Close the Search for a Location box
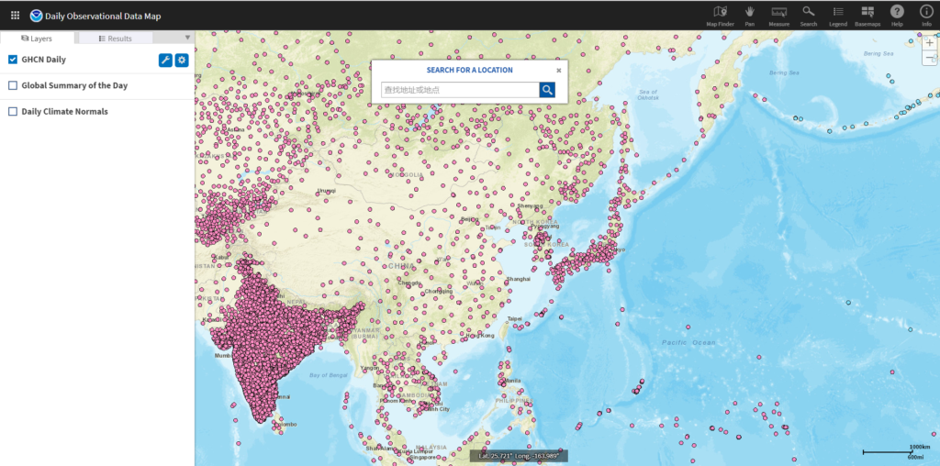 558,70
